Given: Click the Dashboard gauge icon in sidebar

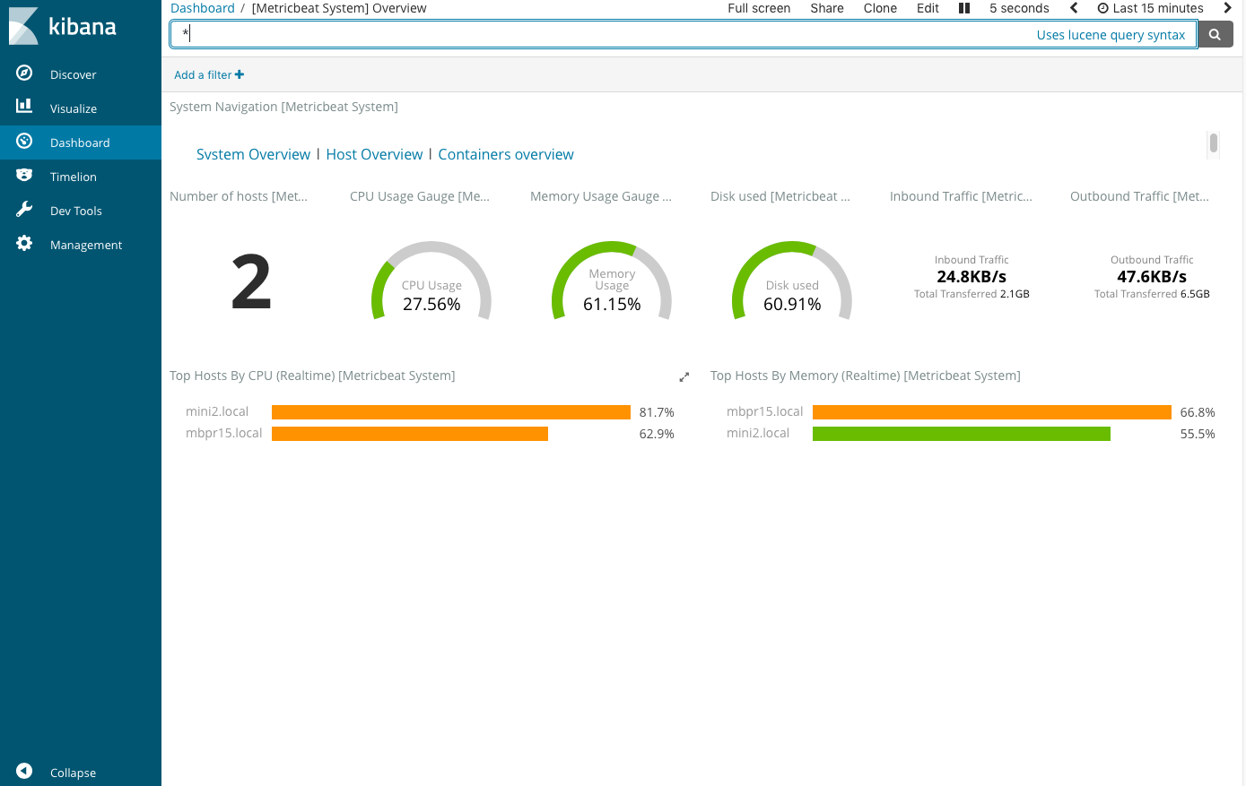Looking at the screenshot, I should point(24,142).
